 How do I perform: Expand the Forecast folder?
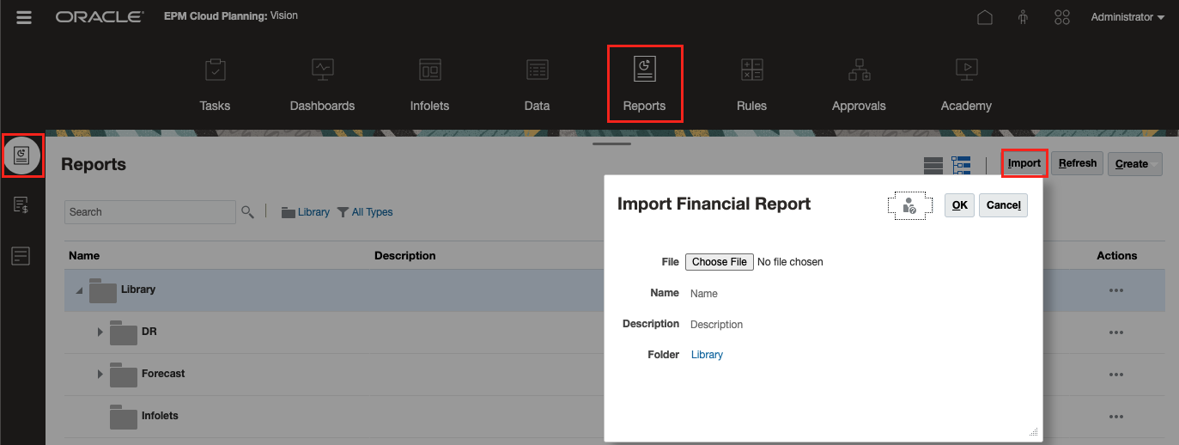click(x=100, y=374)
